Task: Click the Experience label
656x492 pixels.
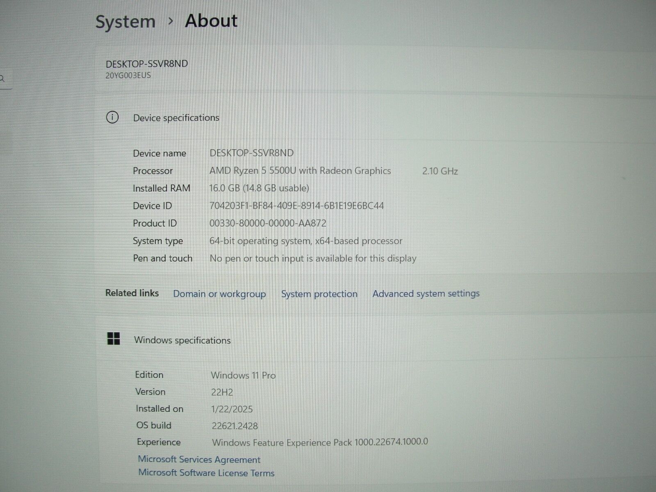Action: 159,442
